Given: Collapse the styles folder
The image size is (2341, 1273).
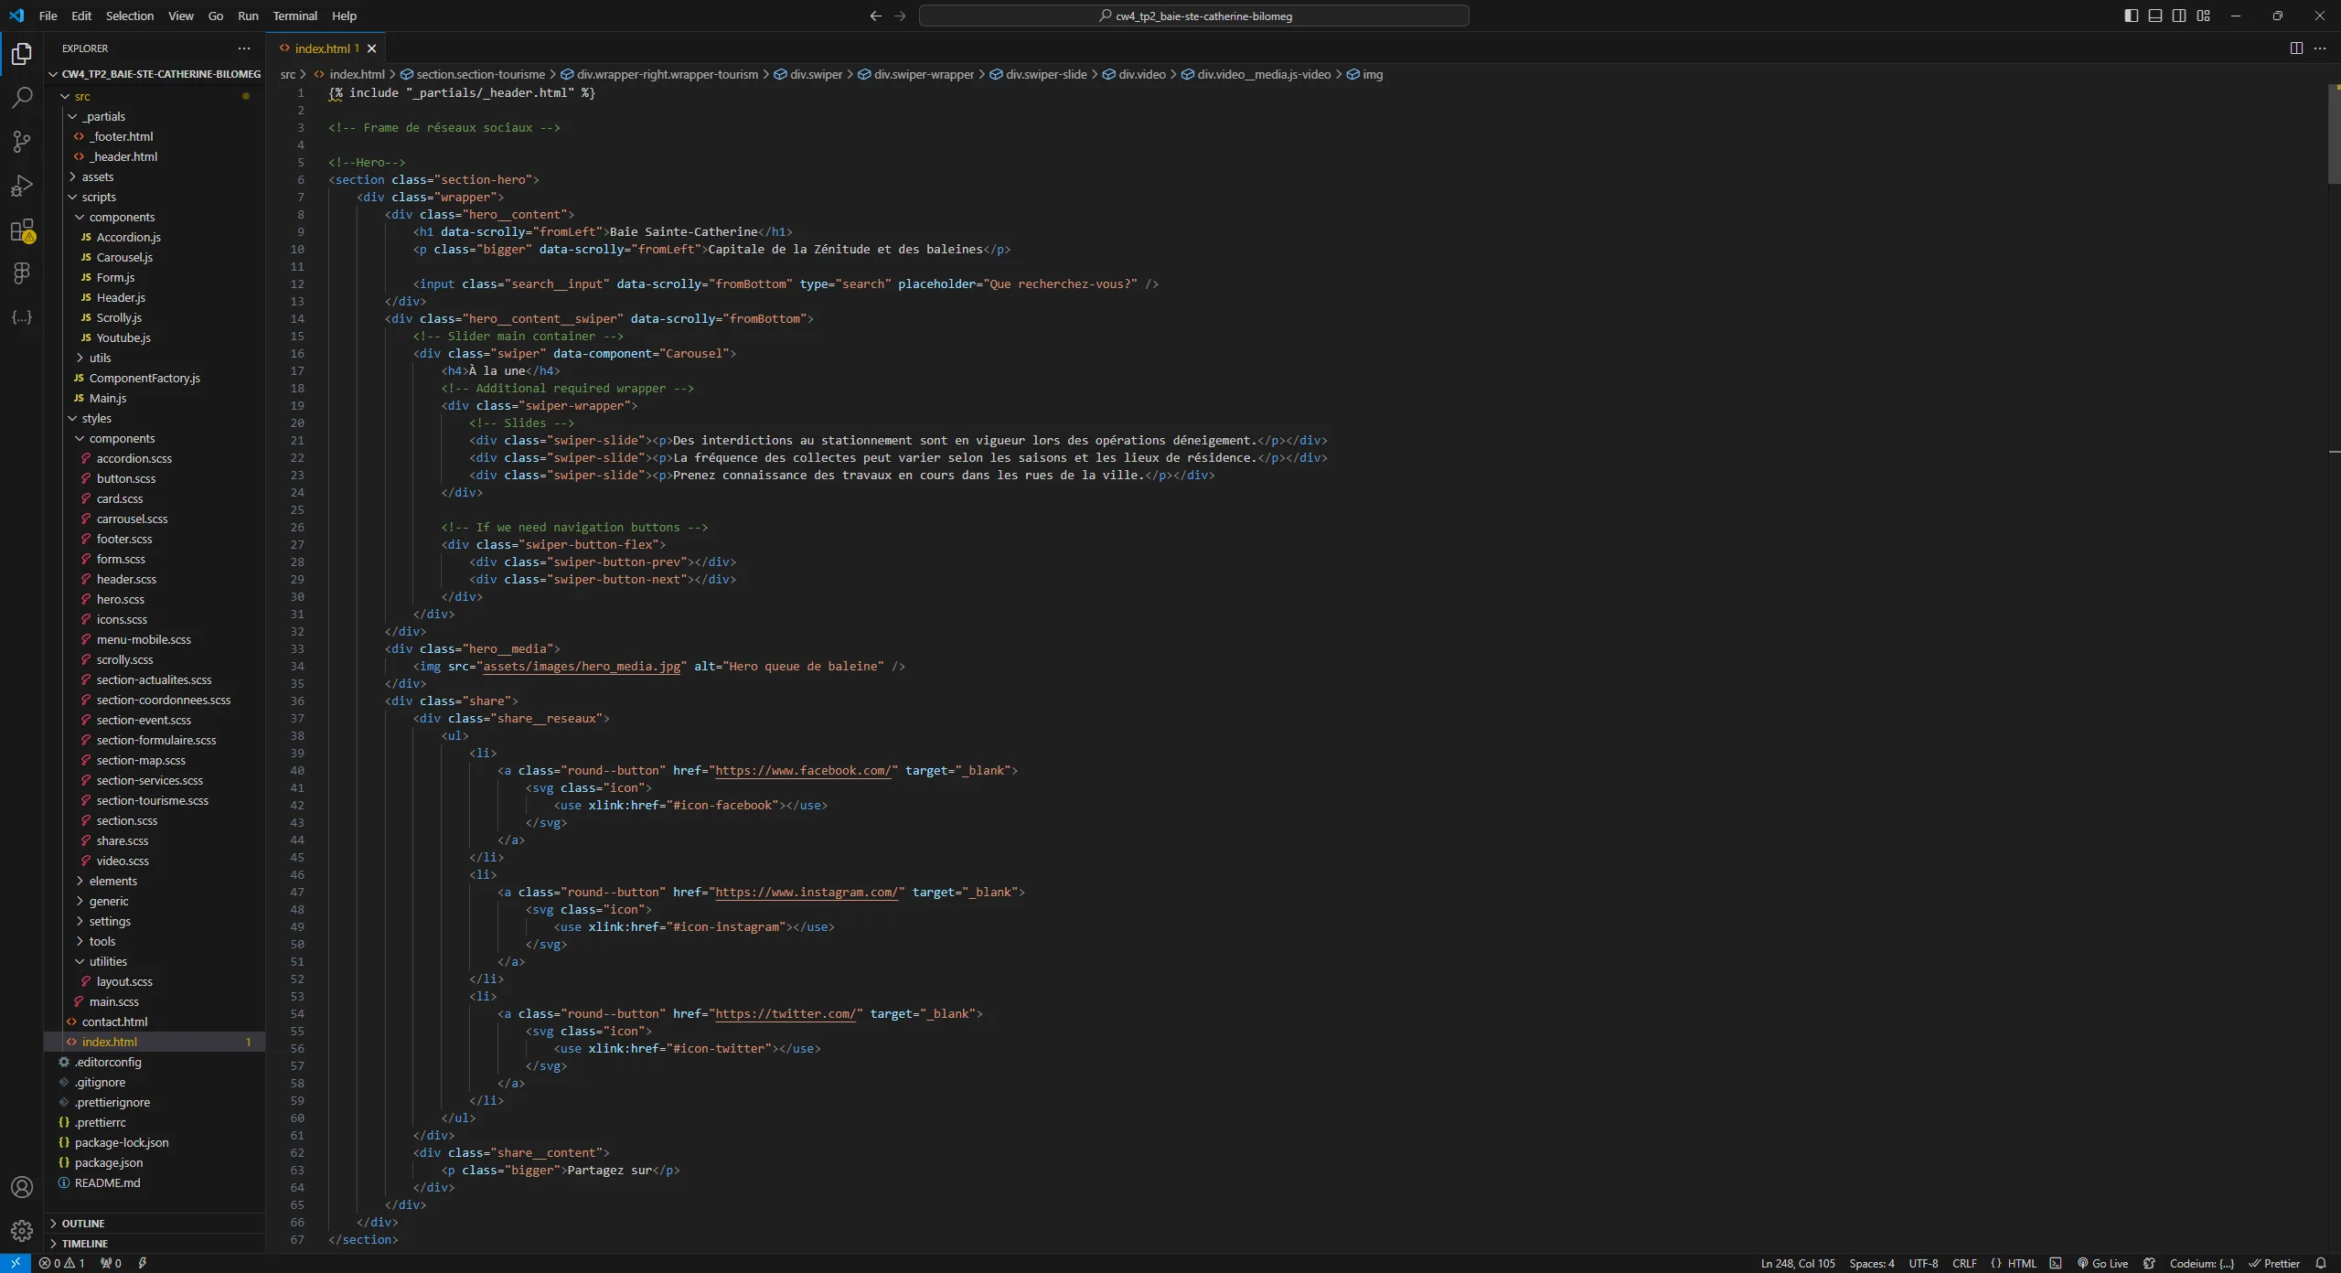Looking at the screenshot, I should pyautogui.click(x=96, y=418).
